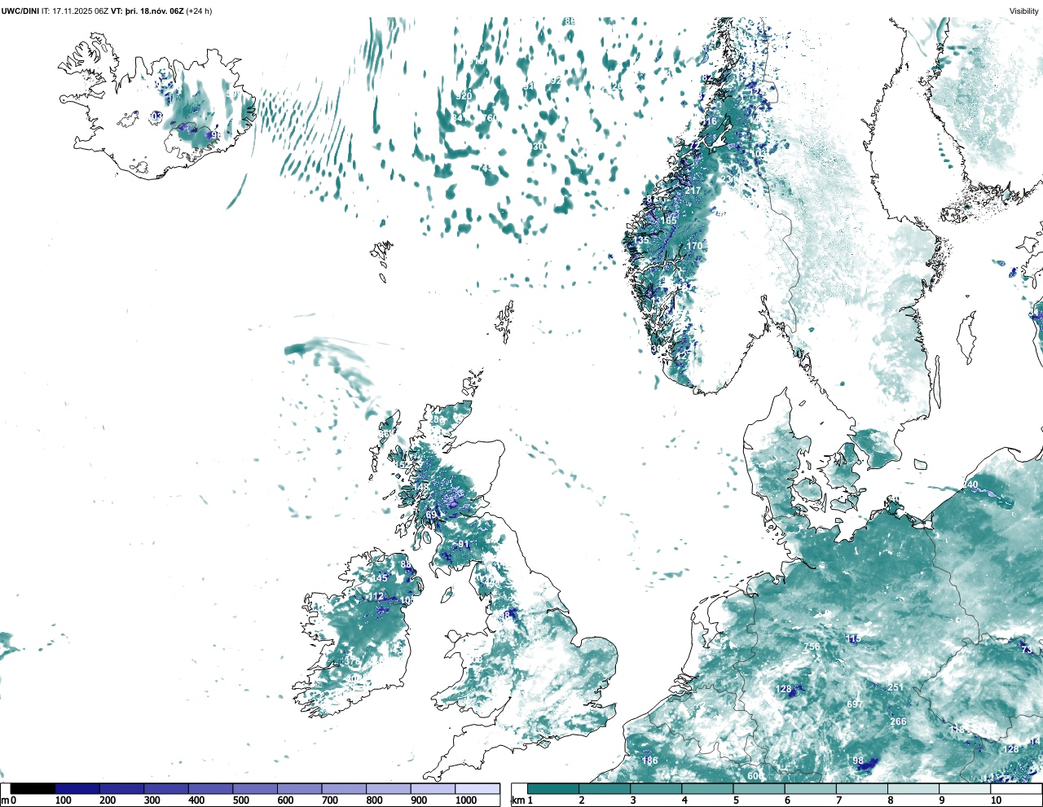Click the '165' value over Norway
The width and height of the screenshot is (1043, 807).
point(668,221)
